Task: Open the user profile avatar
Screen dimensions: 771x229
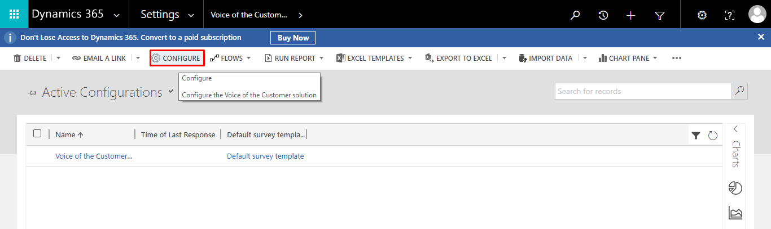Action: click(x=757, y=15)
